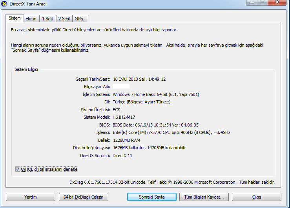Open the Ekran tab
290x208 pixels.
coord(31,19)
